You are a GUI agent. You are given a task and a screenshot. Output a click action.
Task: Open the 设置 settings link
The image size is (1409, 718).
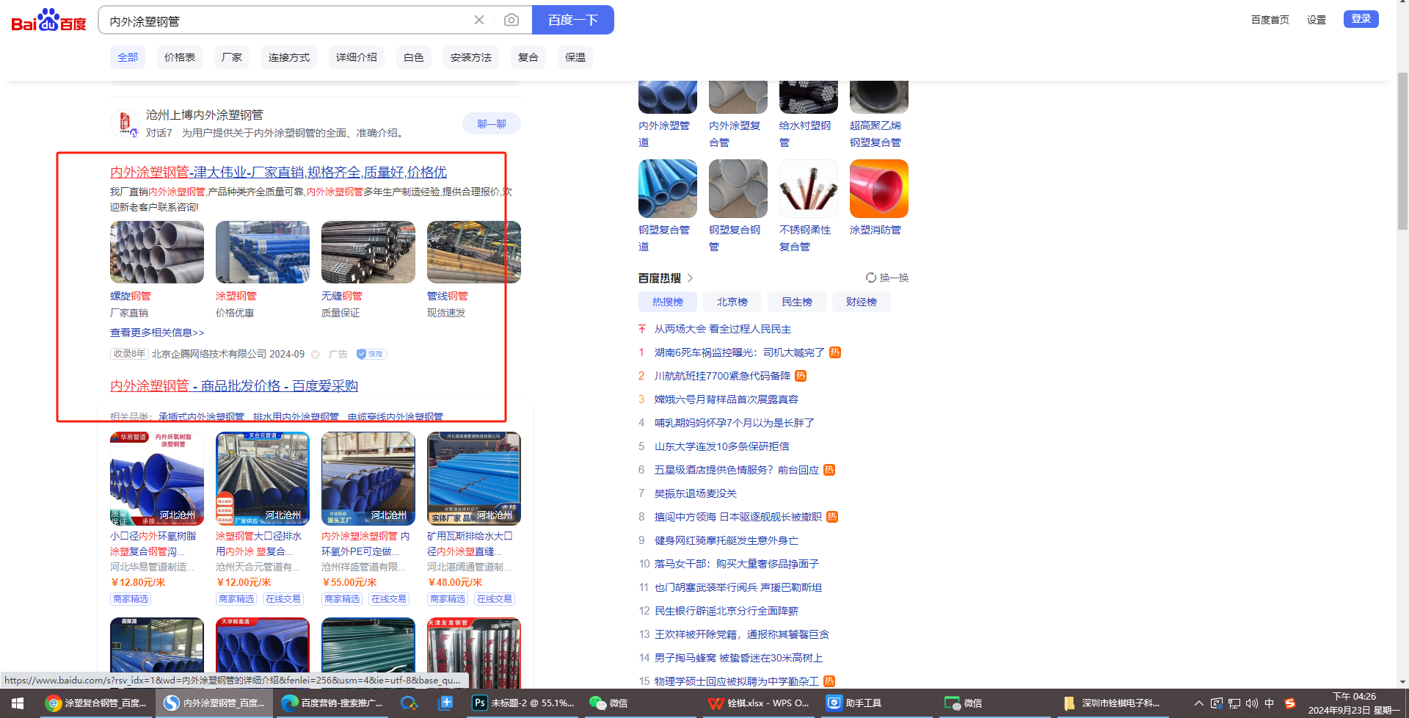pos(1317,20)
